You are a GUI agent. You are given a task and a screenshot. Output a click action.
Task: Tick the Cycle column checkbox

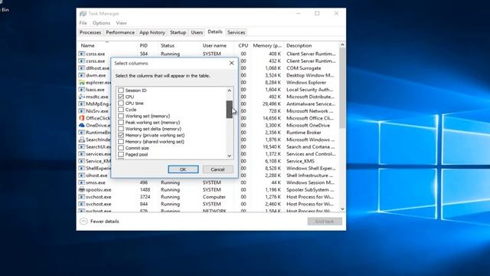point(121,110)
